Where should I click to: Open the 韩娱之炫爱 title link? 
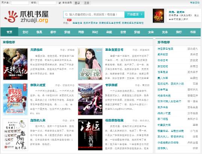(38, 85)
